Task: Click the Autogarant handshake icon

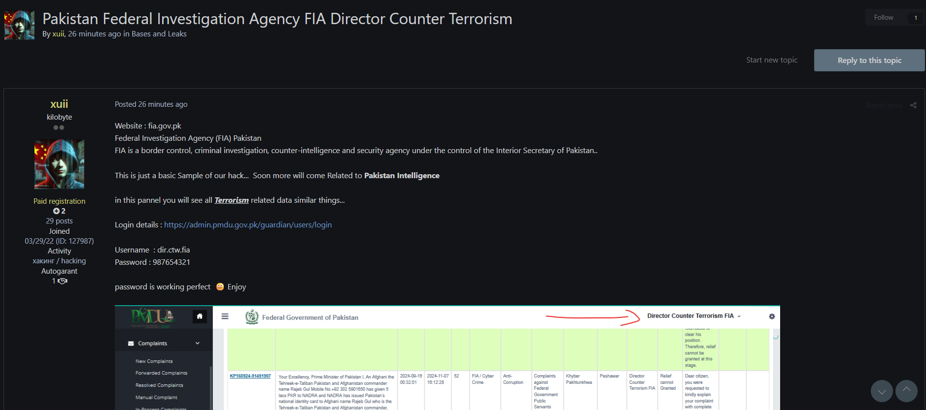Action: (x=63, y=281)
